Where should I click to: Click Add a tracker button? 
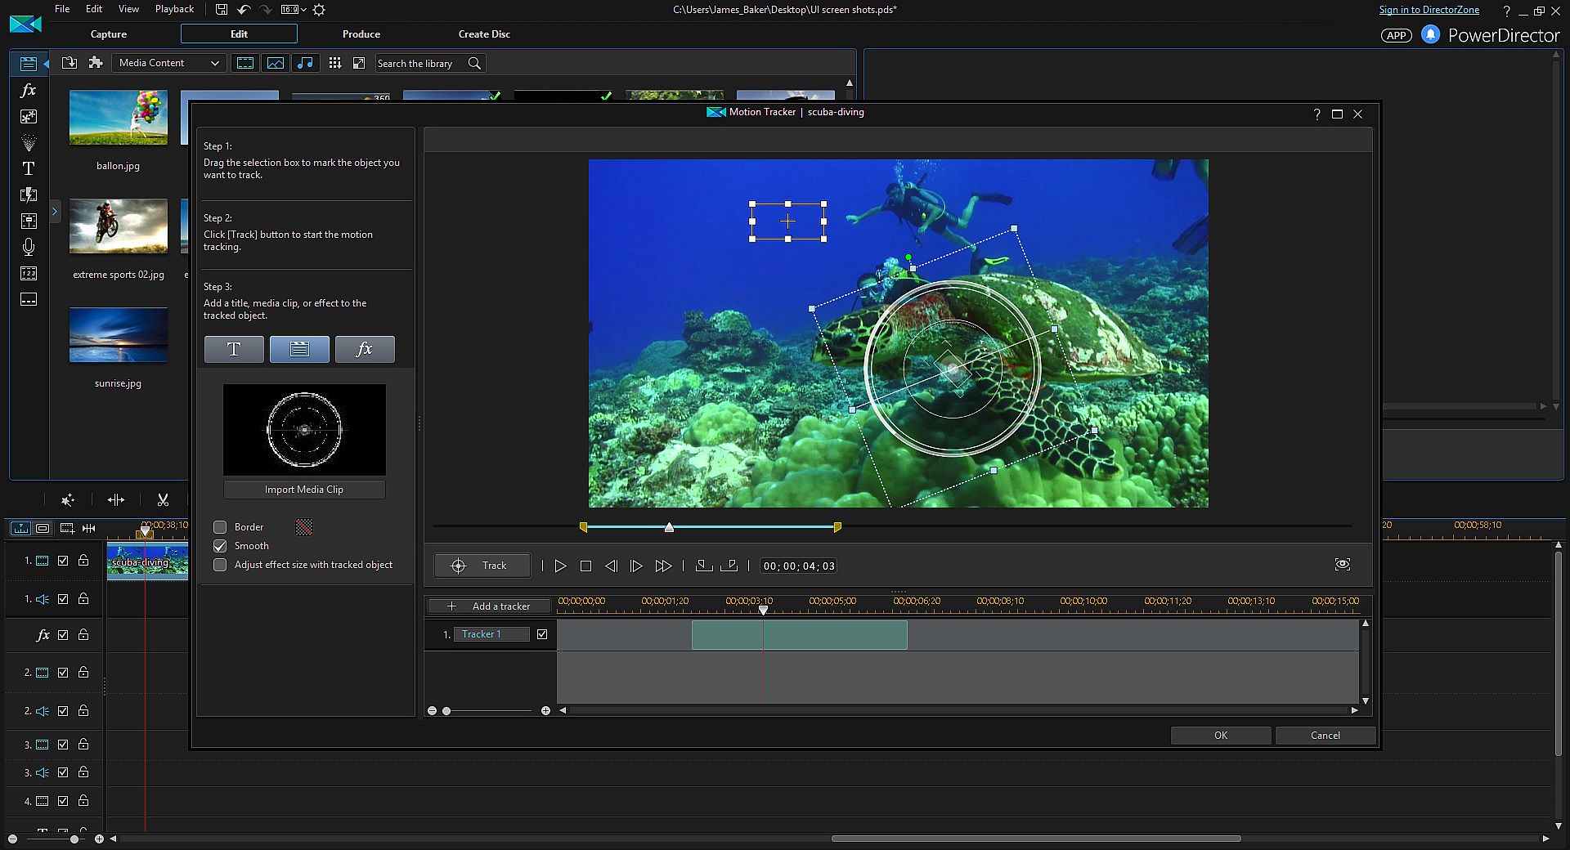point(490,606)
